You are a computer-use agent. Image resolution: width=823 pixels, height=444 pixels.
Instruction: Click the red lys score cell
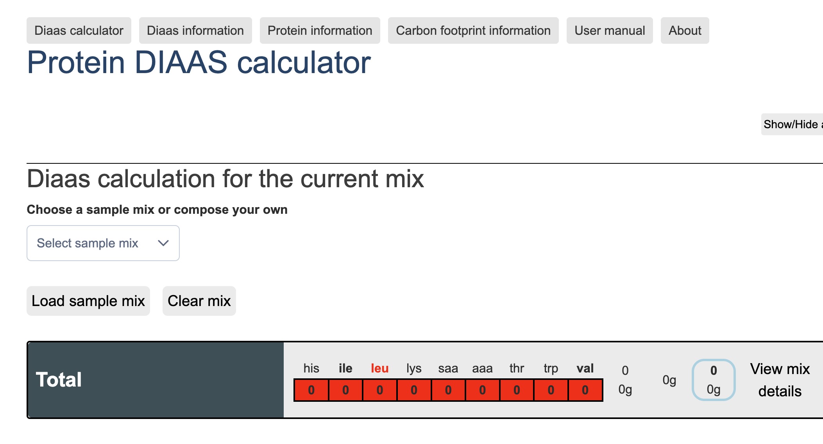click(414, 390)
